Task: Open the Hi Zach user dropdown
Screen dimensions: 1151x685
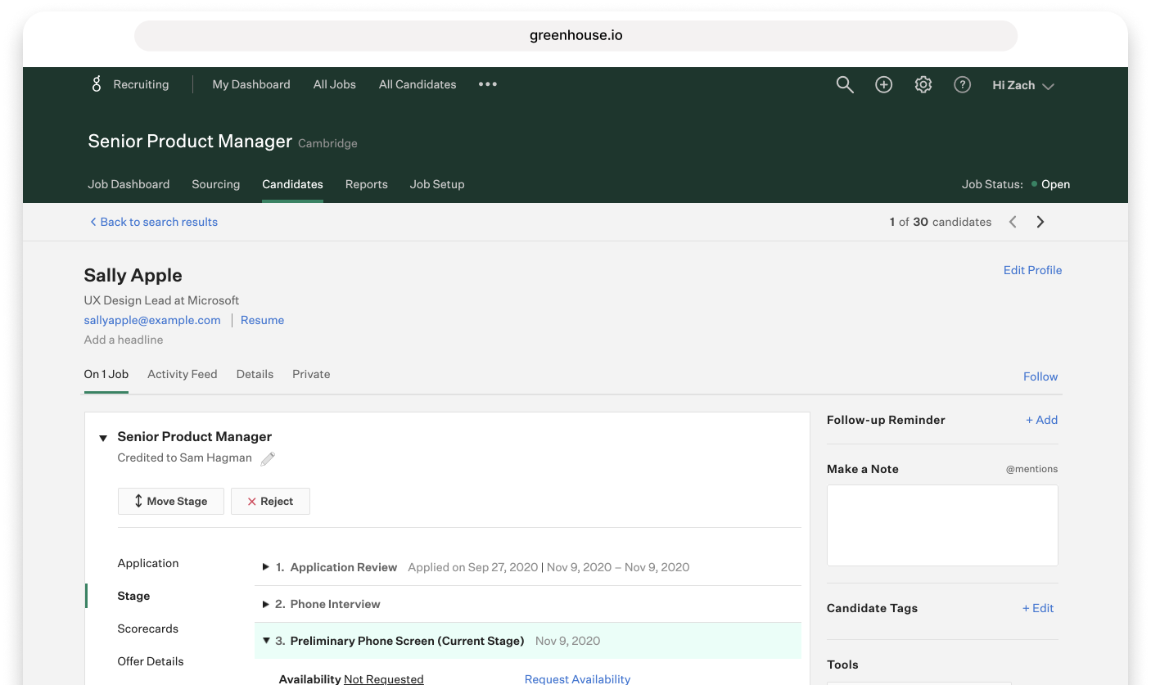Action: click(1023, 85)
